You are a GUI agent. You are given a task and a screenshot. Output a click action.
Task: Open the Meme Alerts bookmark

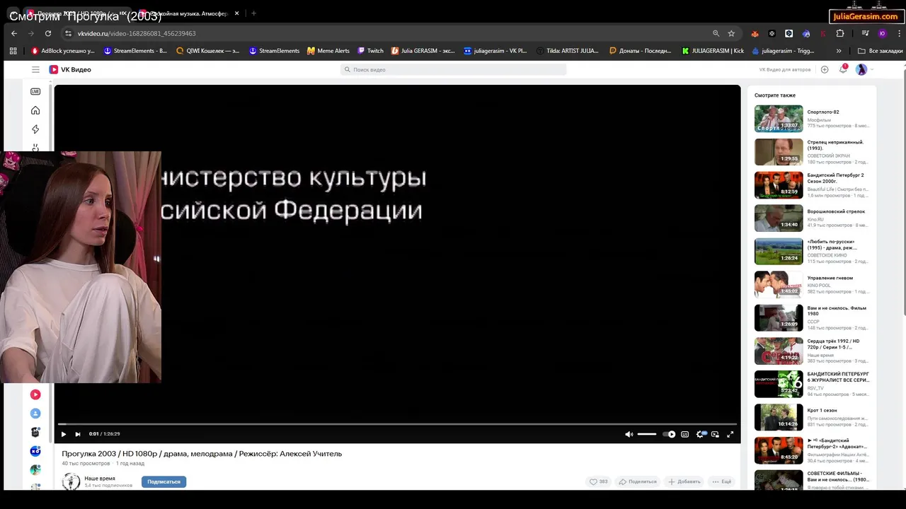[x=328, y=51]
